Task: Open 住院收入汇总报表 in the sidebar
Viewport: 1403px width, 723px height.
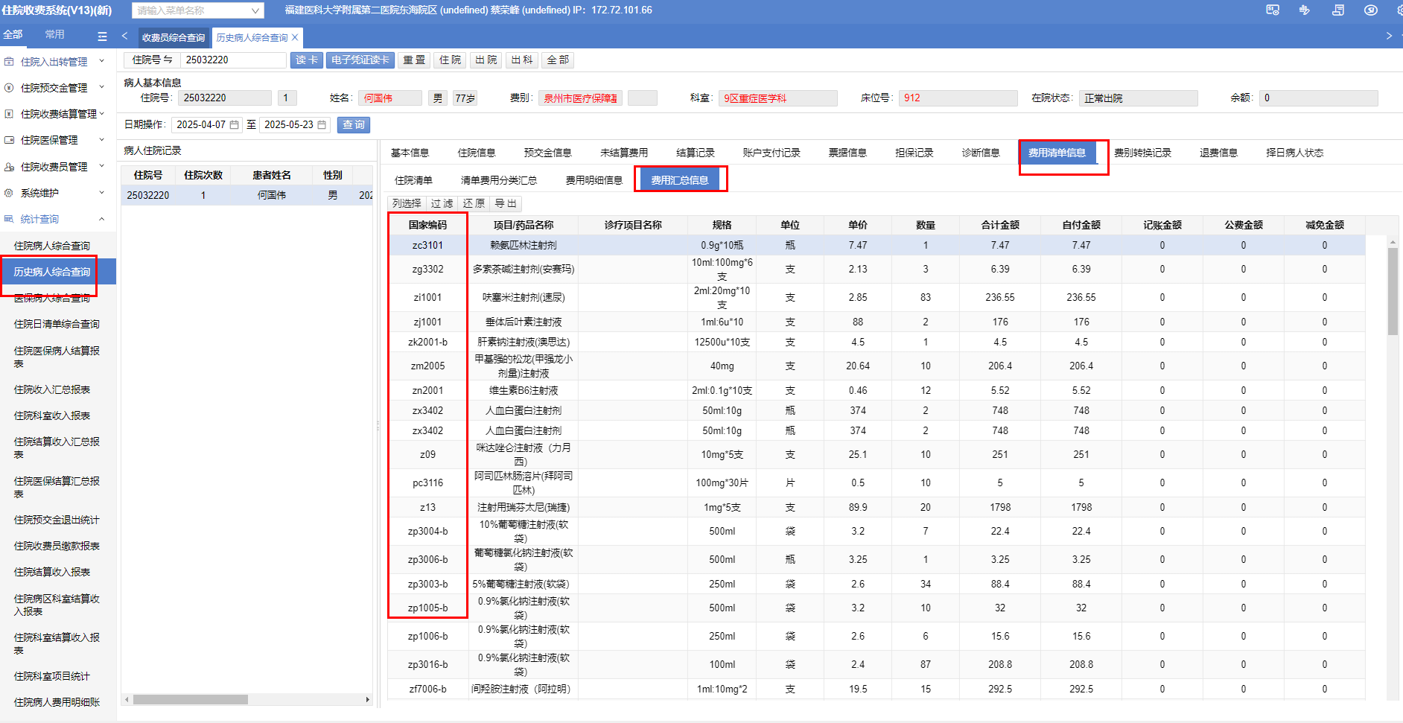Action: [x=52, y=389]
